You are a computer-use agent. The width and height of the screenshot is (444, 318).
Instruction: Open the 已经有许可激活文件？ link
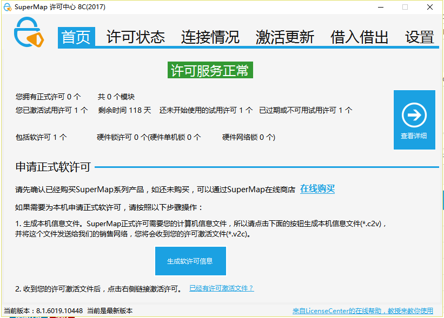click(x=221, y=288)
